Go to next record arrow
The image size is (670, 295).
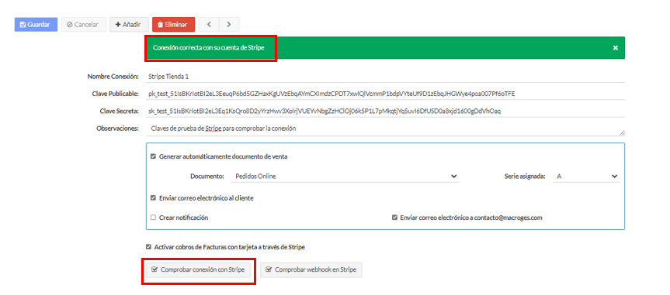tap(229, 25)
